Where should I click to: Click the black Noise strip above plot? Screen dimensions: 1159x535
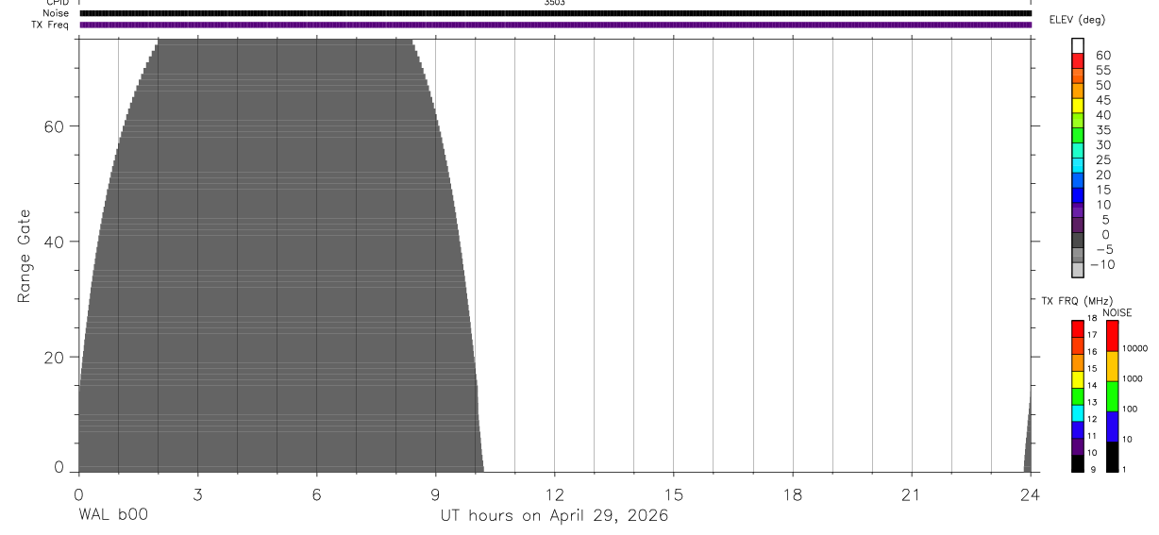click(x=555, y=13)
